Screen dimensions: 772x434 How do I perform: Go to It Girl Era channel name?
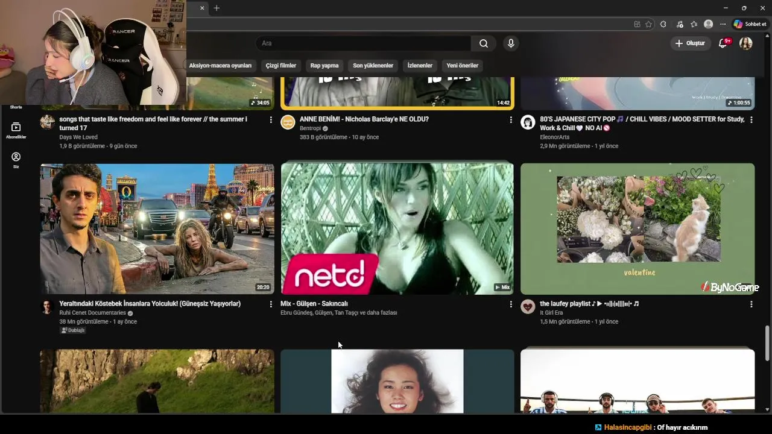[551, 313]
